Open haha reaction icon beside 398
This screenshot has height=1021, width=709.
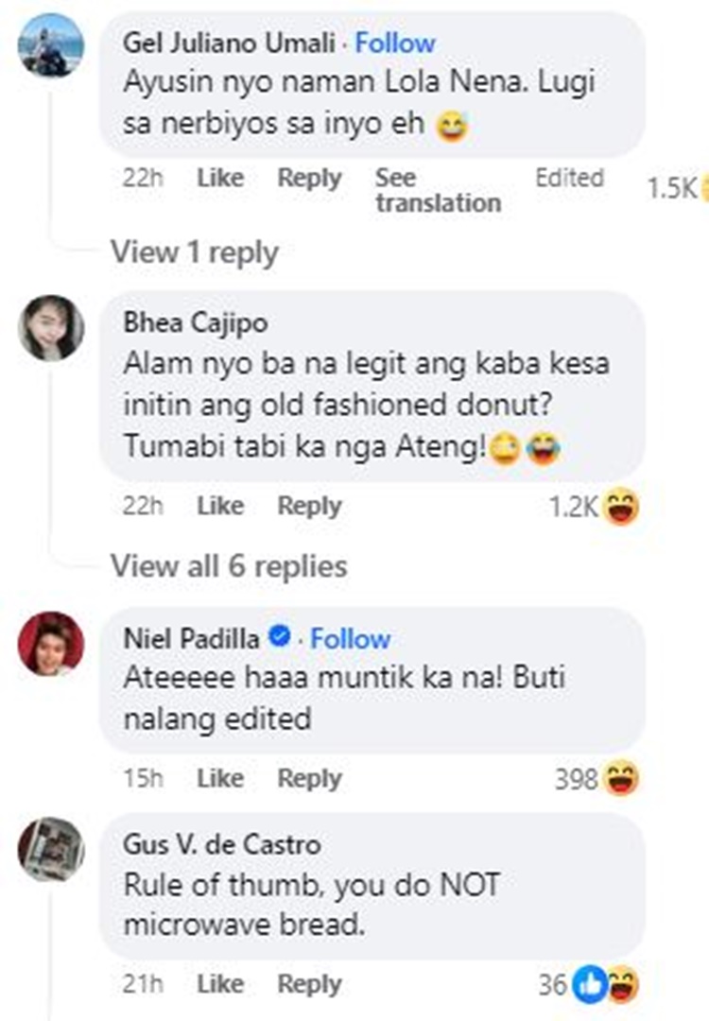click(x=621, y=780)
